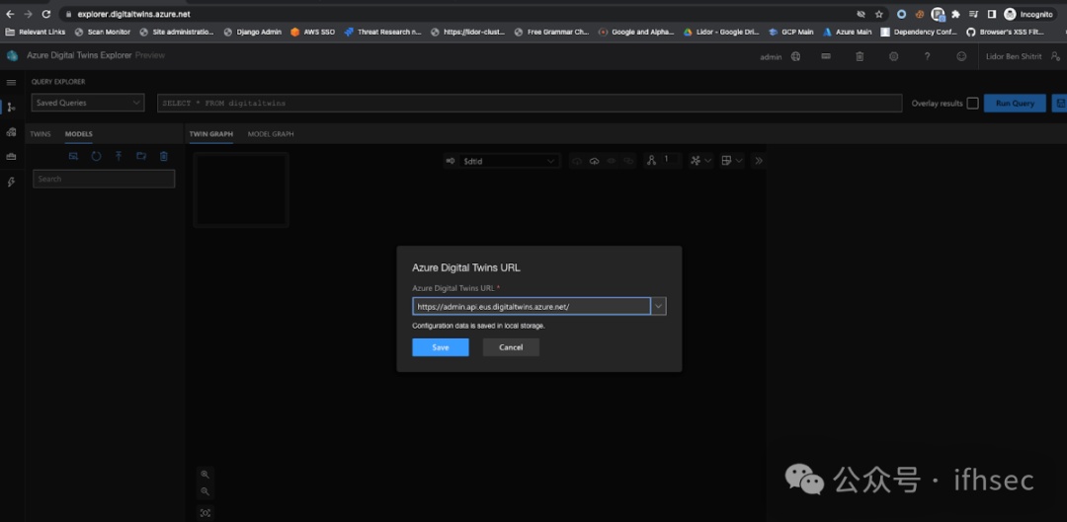Delete all models with trash icon
The image size is (1067, 522).
click(x=163, y=156)
